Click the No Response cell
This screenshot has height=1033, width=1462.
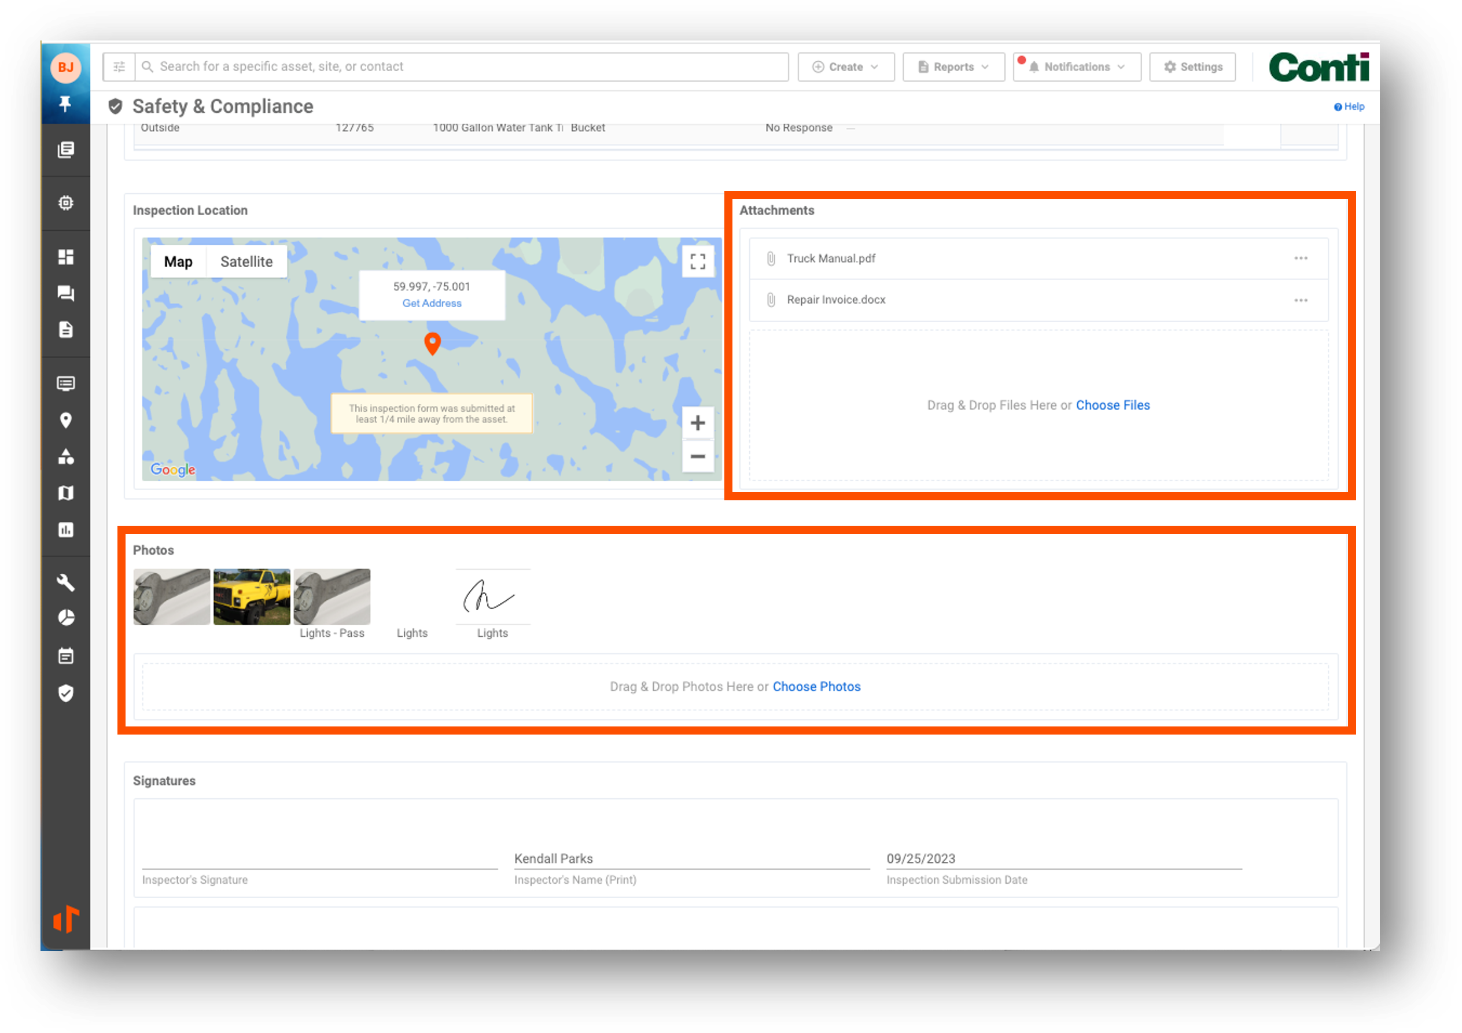pos(798,128)
